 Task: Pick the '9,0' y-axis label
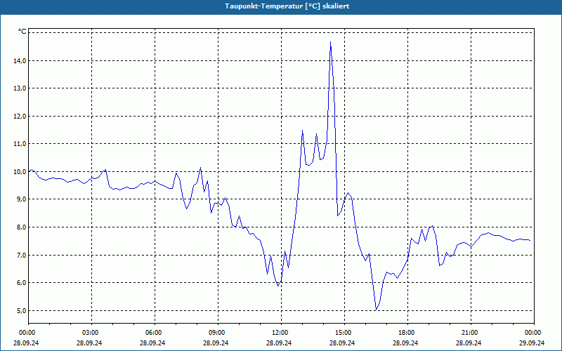click(x=22, y=199)
